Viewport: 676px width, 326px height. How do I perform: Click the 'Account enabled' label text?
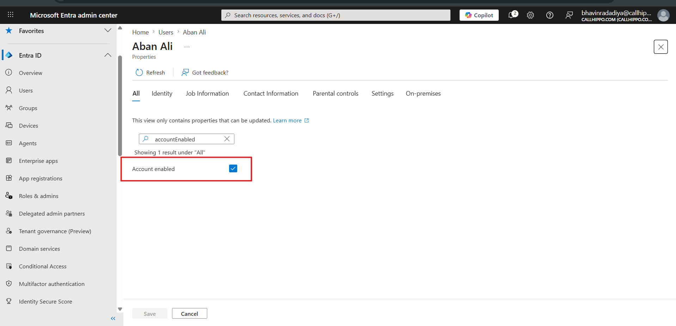[153, 169]
